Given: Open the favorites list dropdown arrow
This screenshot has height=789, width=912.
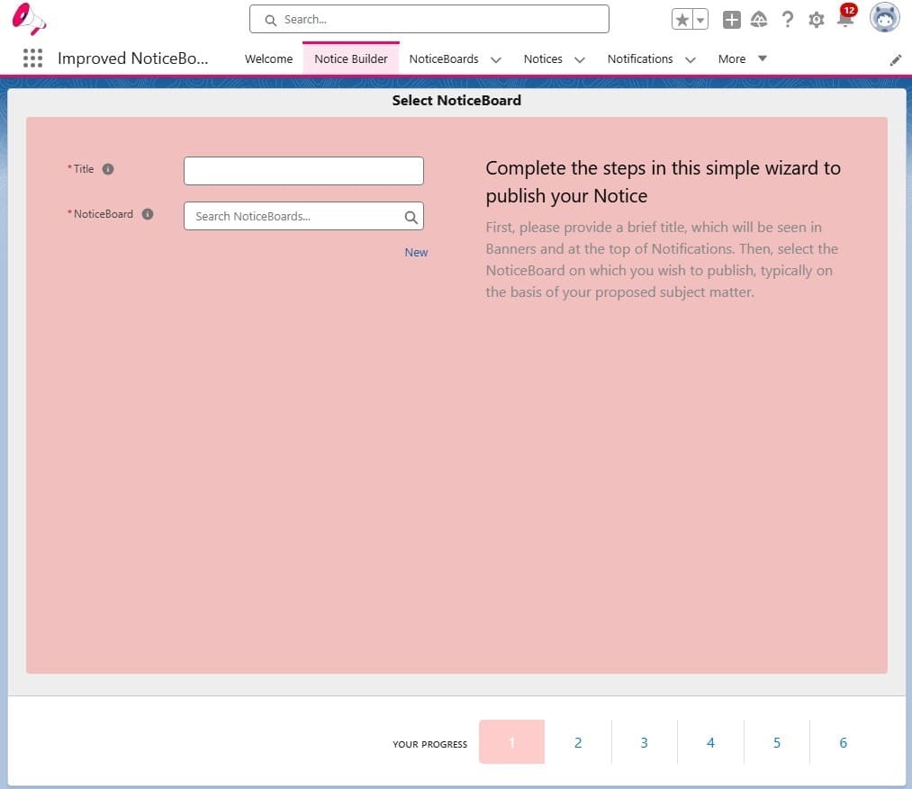Looking at the screenshot, I should [700, 20].
